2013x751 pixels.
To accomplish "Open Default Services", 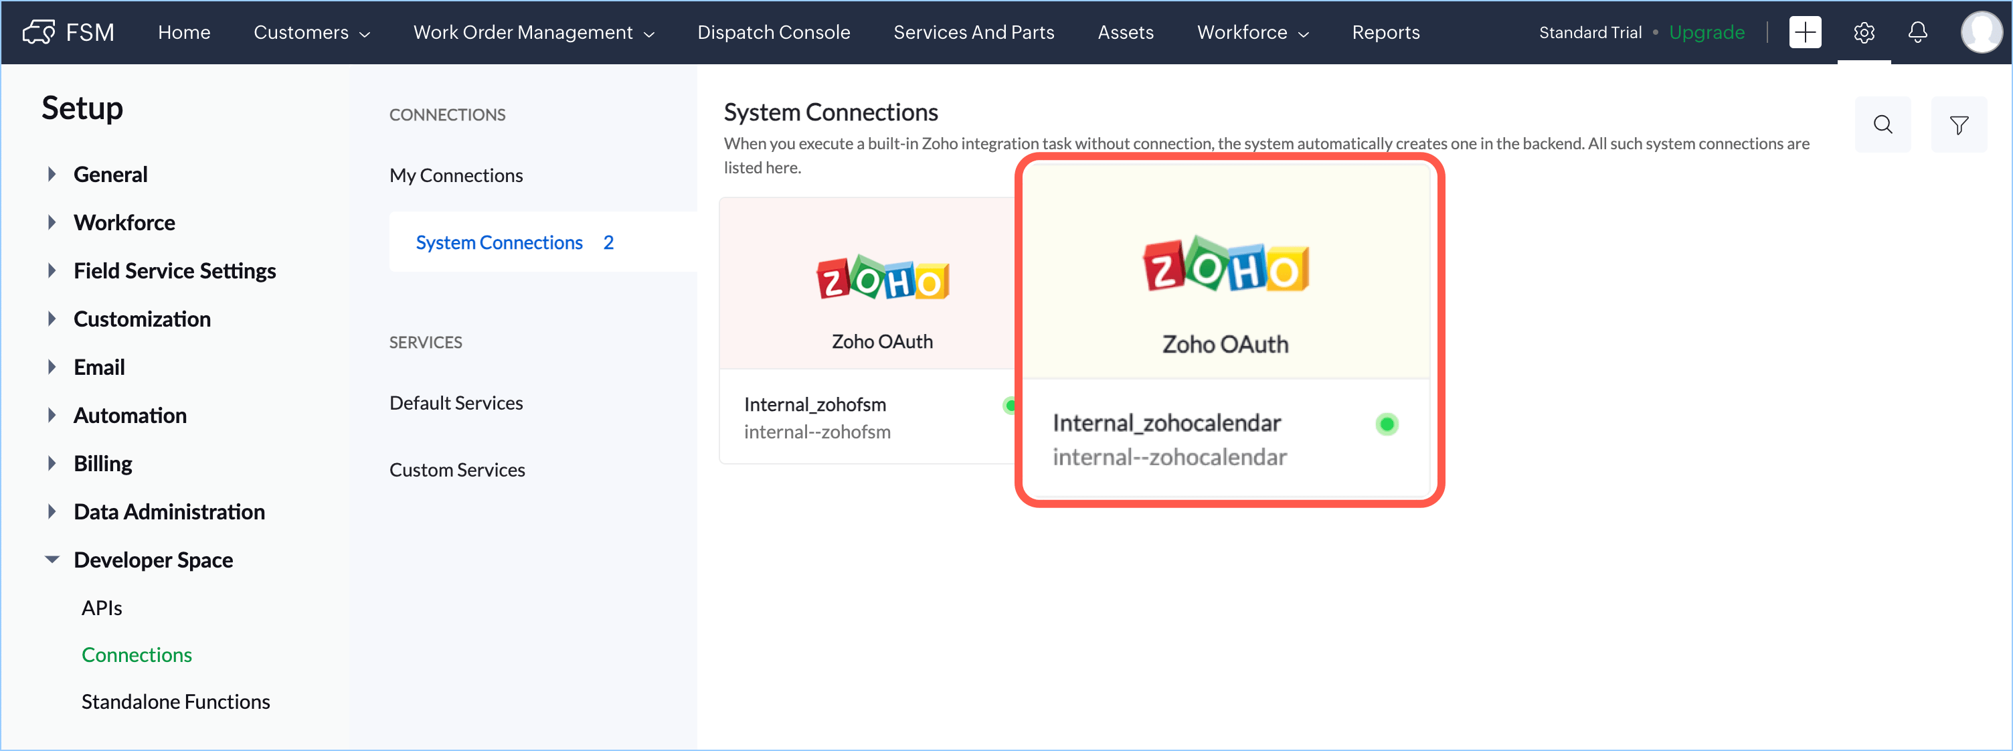I will click(x=456, y=402).
